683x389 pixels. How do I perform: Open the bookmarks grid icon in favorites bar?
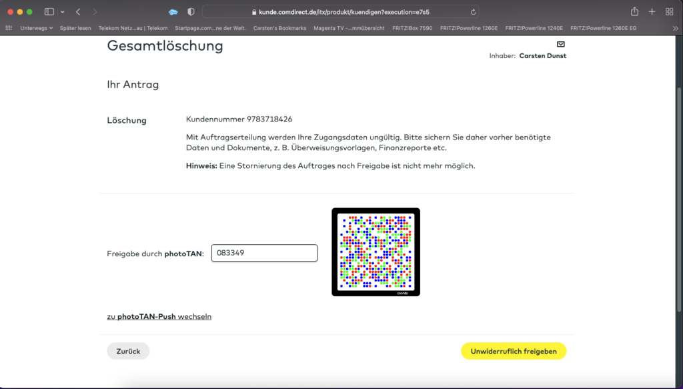coord(9,28)
